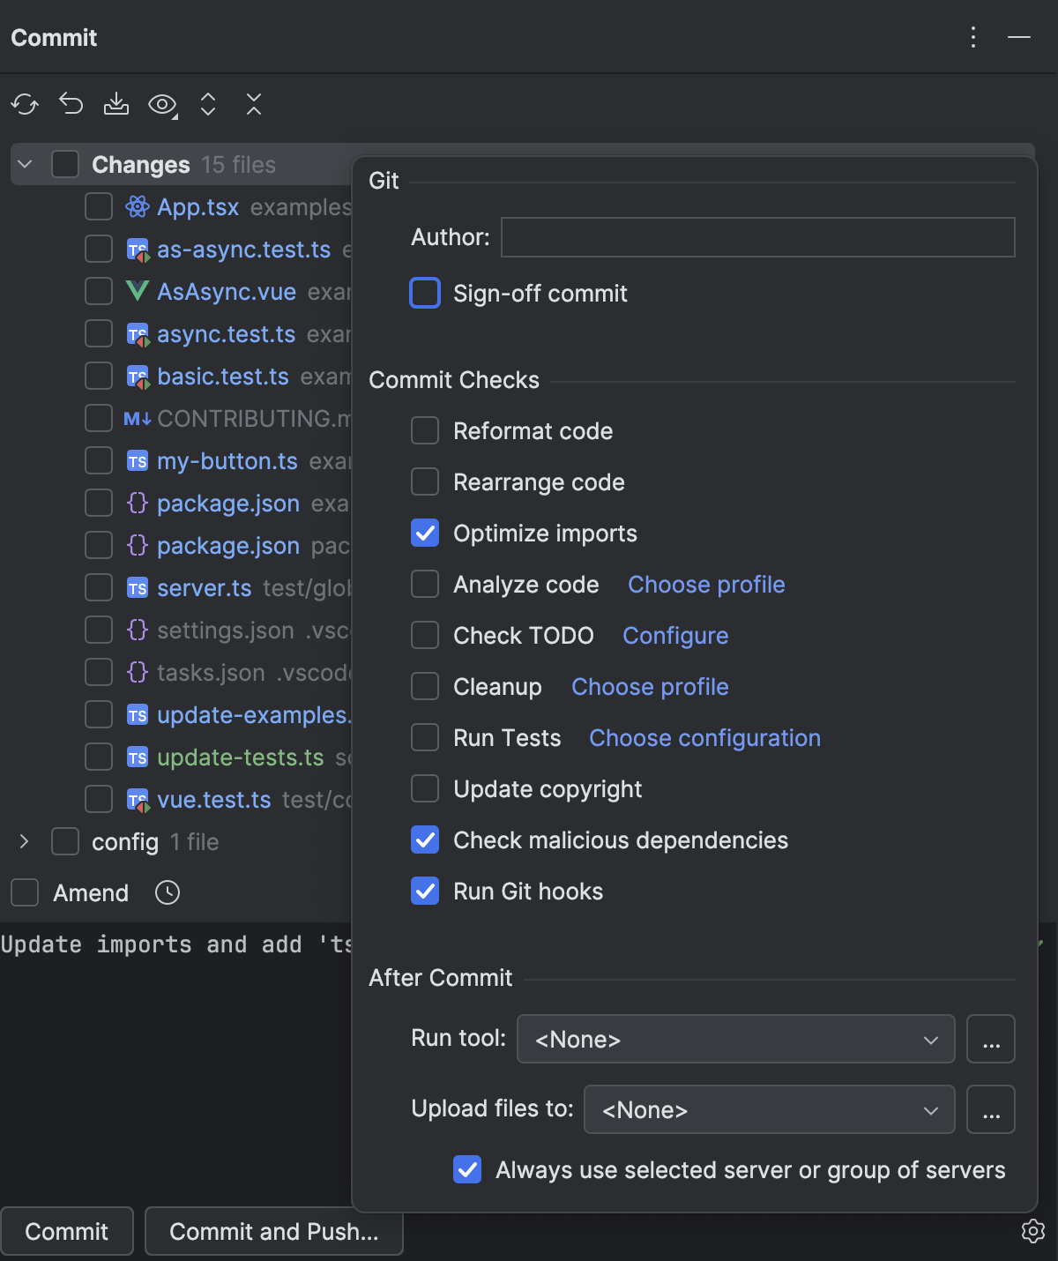The width and height of the screenshot is (1058, 1261).
Task: Open the Run tool dropdown
Action: click(x=735, y=1039)
